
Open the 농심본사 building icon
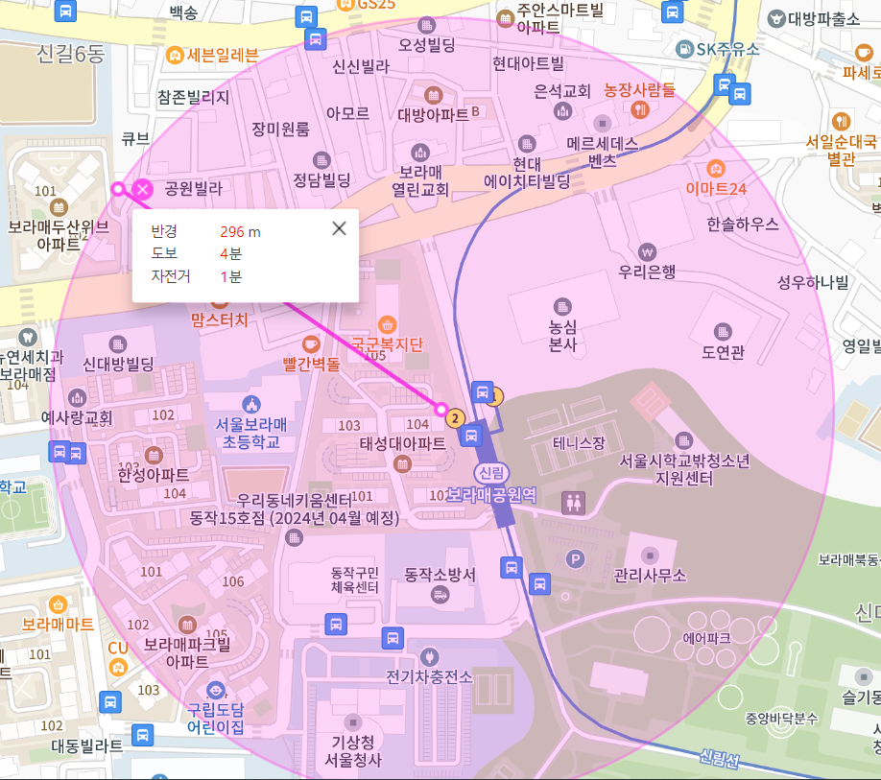click(562, 307)
